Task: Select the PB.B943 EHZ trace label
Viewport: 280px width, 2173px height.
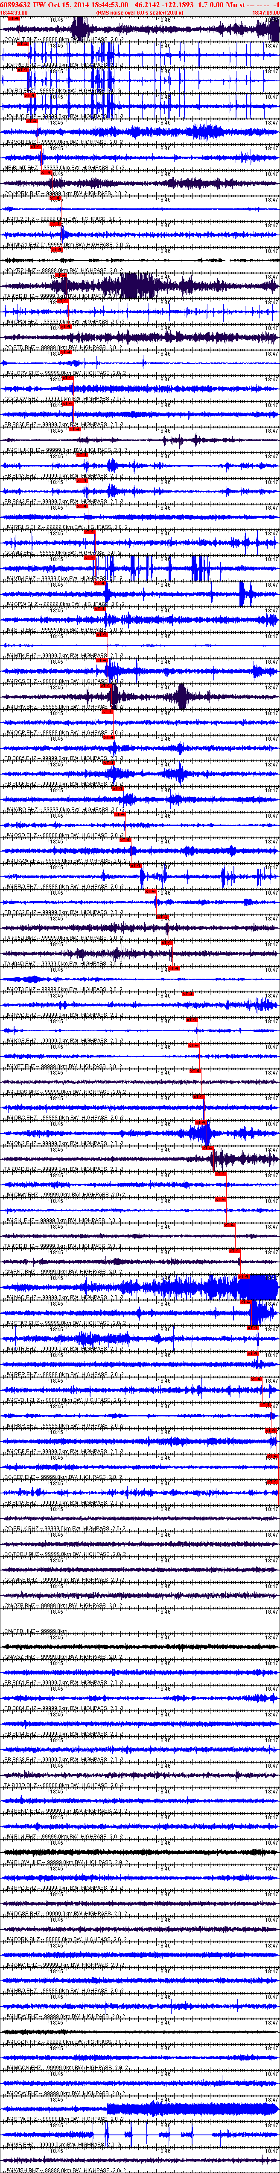Action: pyautogui.click(x=64, y=502)
